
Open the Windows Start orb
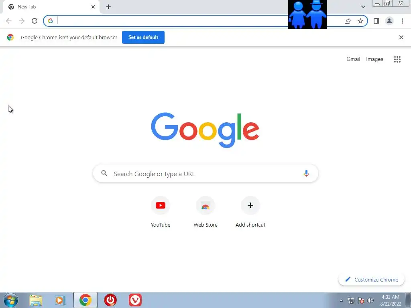[x=11, y=300]
